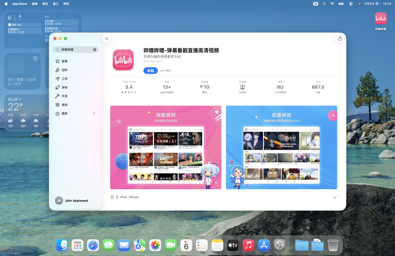Click the 667.5 MB size info
395x256 pixels.
(x=318, y=87)
